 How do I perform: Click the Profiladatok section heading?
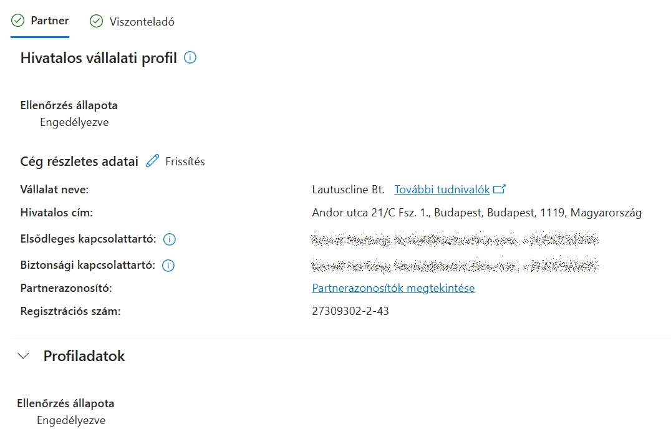coord(84,356)
